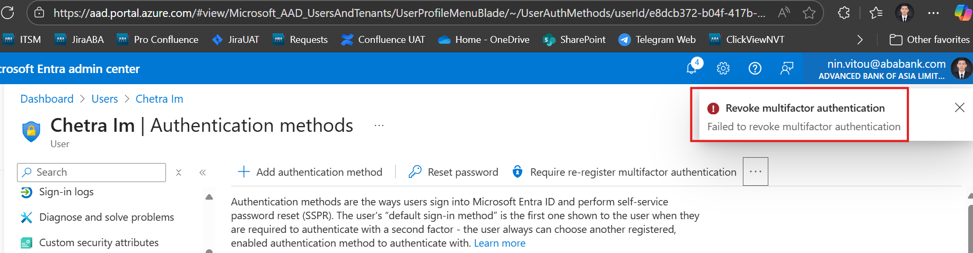
Task: Collapse the side menu with double chevron
Action: coord(203,173)
